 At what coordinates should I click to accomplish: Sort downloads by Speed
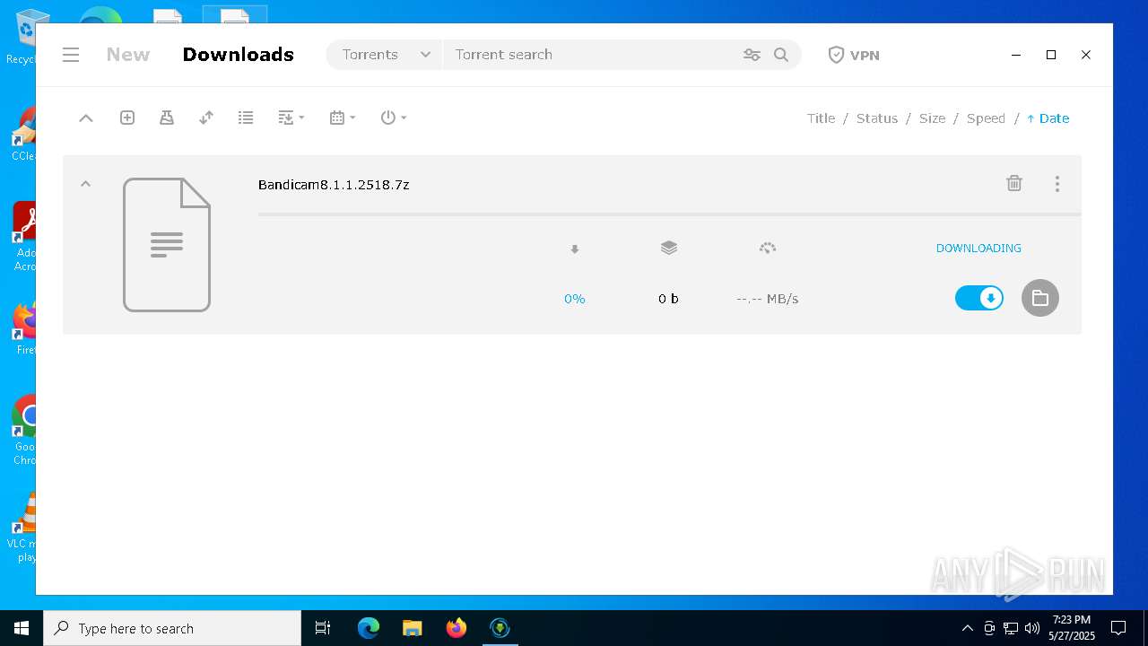(x=986, y=118)
